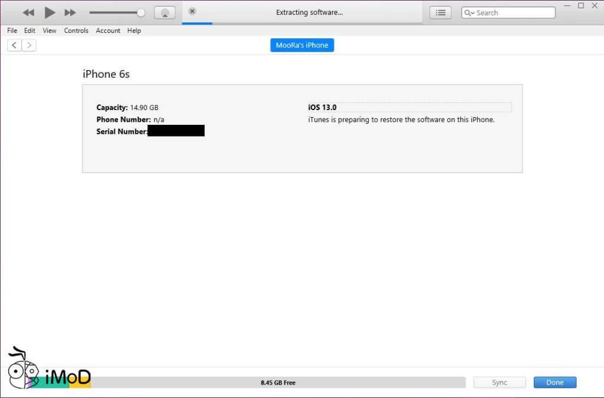This screenshot has width=604, height=398.
Task: Open the AirPlay output icon
Action: (x=165, y=13)
